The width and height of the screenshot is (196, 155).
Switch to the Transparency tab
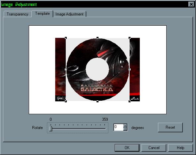click(x=18, y=14)
